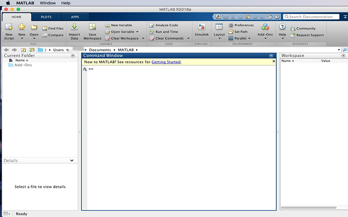Close the Getting Started banner
The height and width of the screenshot is (217, 348).
coord(274,61)
